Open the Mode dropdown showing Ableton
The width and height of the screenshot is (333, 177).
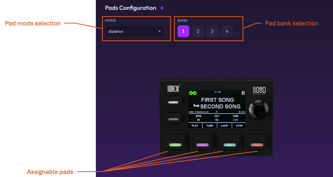135,32
